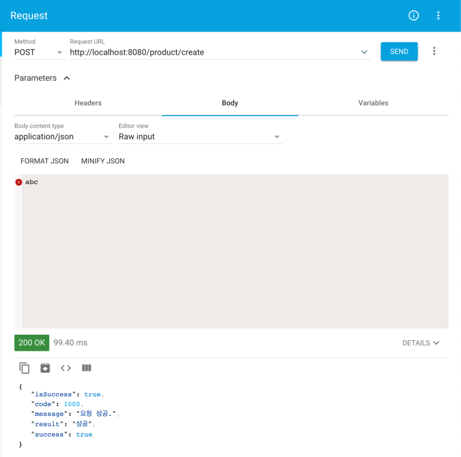Viewport: 461px width, 457px height.
Task: Click MINIFY JSON
Action: pyautogui.click(x=103, y=161)
